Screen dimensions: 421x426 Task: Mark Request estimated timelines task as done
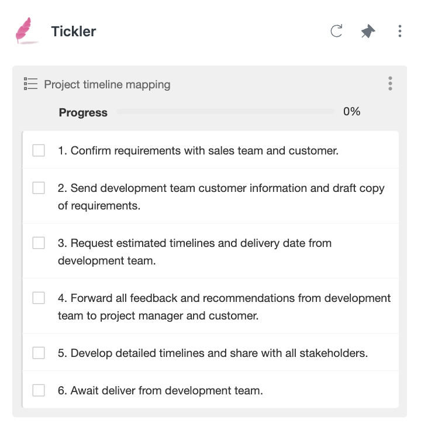coord(39,243)
